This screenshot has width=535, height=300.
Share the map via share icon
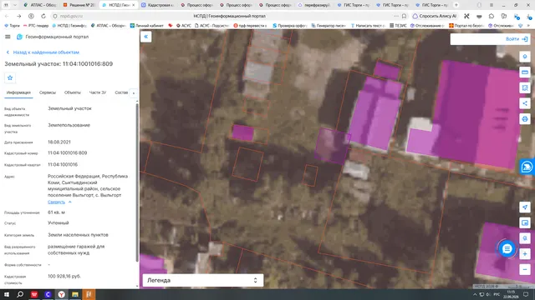tap(525, 103)
